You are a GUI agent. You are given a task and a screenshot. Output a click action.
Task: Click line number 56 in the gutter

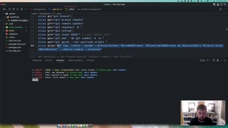pos(32,46)
